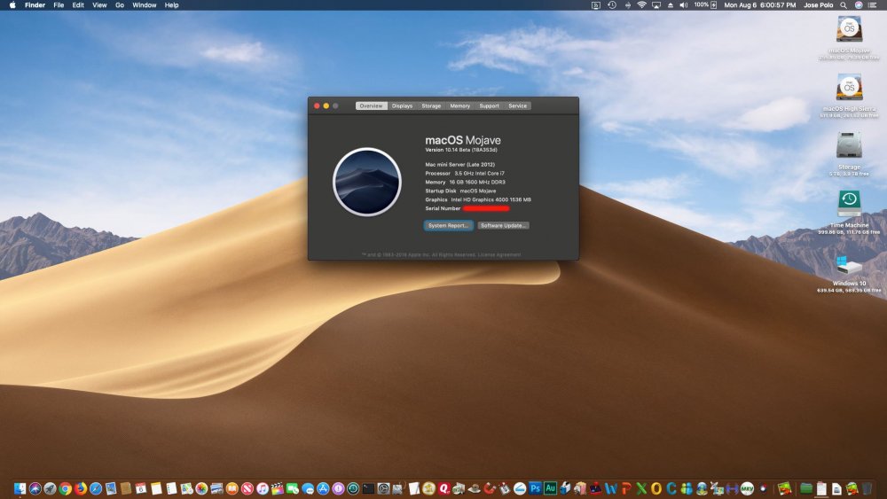Image resolution: width=887 pixels, height=499 pixels.
Task: Open Google Chrome in the Dock
Action: (x=65, y=488)
